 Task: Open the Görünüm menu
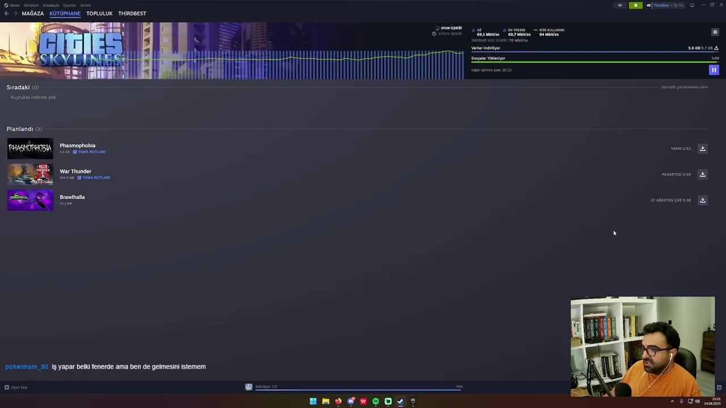31,5
